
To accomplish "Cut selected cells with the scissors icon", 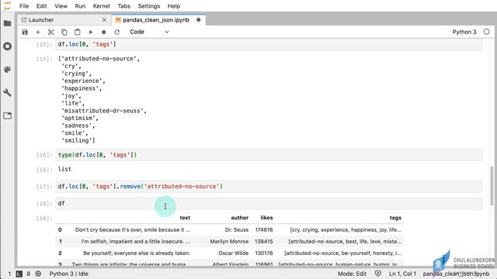I will point(51,32).
